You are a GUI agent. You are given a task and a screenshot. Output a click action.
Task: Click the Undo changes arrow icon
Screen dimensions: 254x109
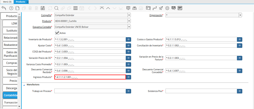click(x=4, y=8)
